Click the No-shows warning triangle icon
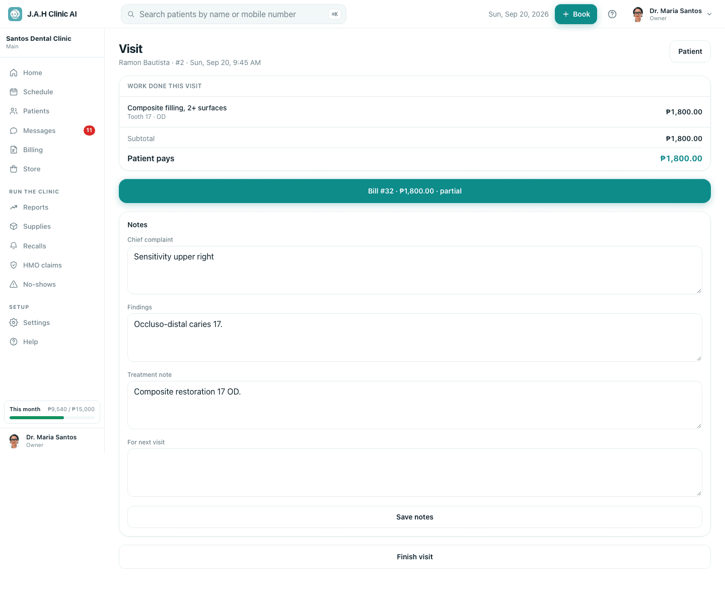 14,284
